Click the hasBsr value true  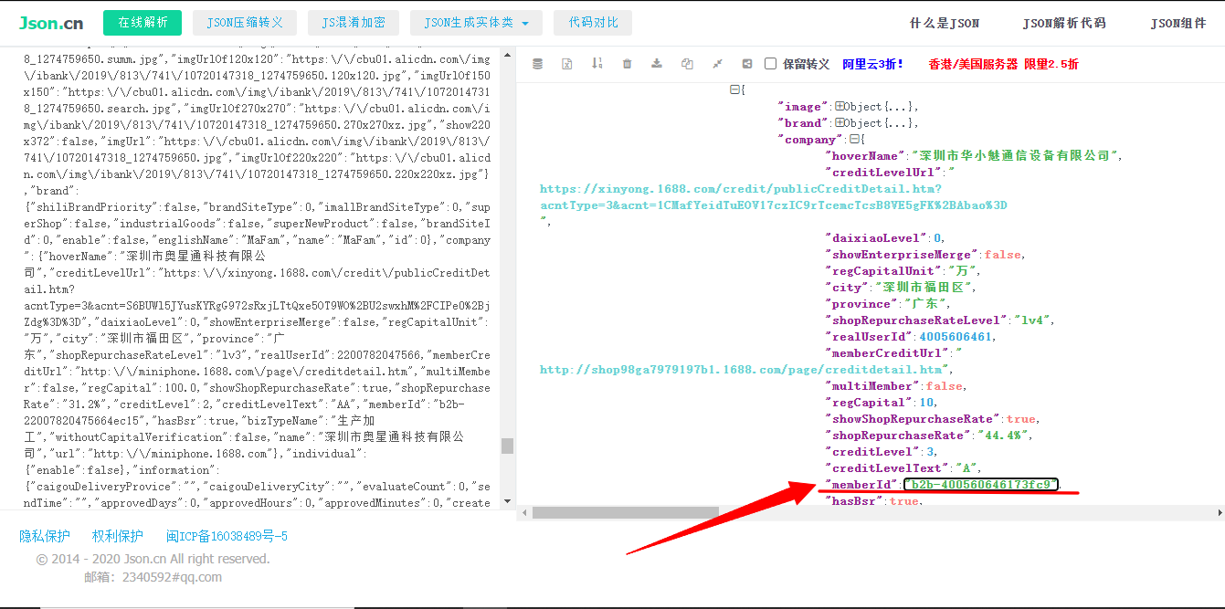coord(903,501)
